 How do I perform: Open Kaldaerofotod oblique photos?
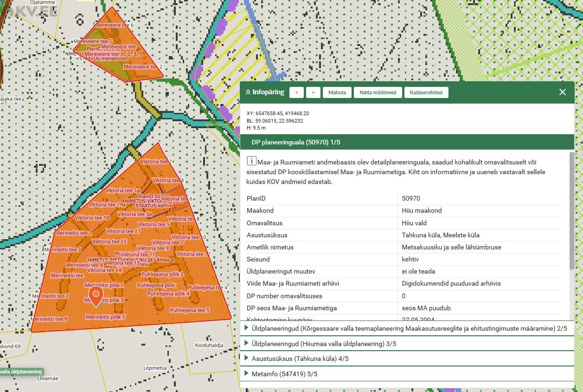point(426,92)
